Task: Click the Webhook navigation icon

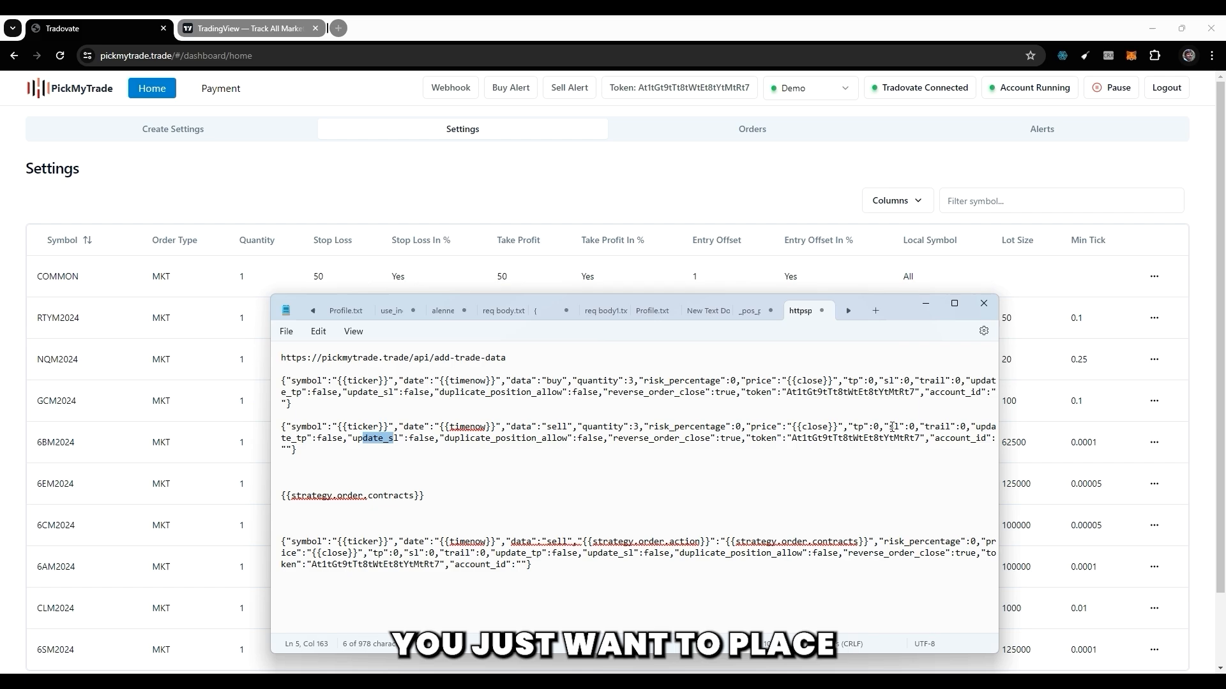Action: 451,87
